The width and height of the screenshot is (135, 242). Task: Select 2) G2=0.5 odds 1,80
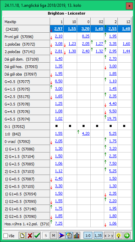coord(113,216)
